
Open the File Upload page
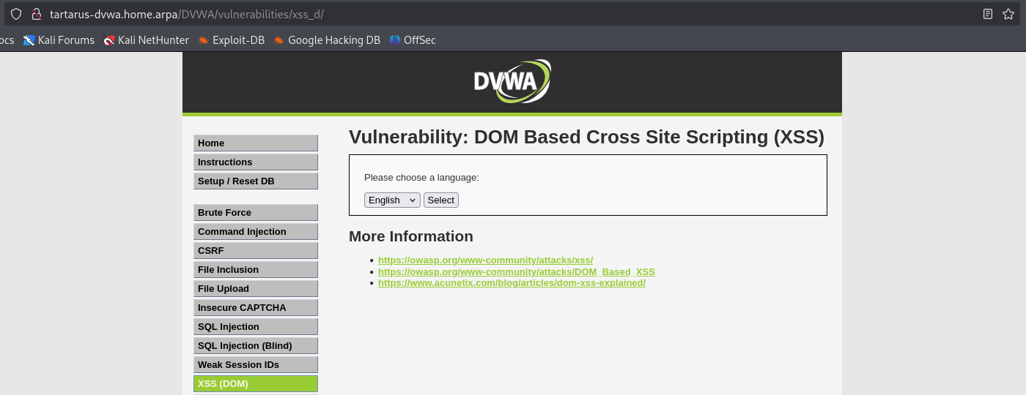(x=256, y=289)
